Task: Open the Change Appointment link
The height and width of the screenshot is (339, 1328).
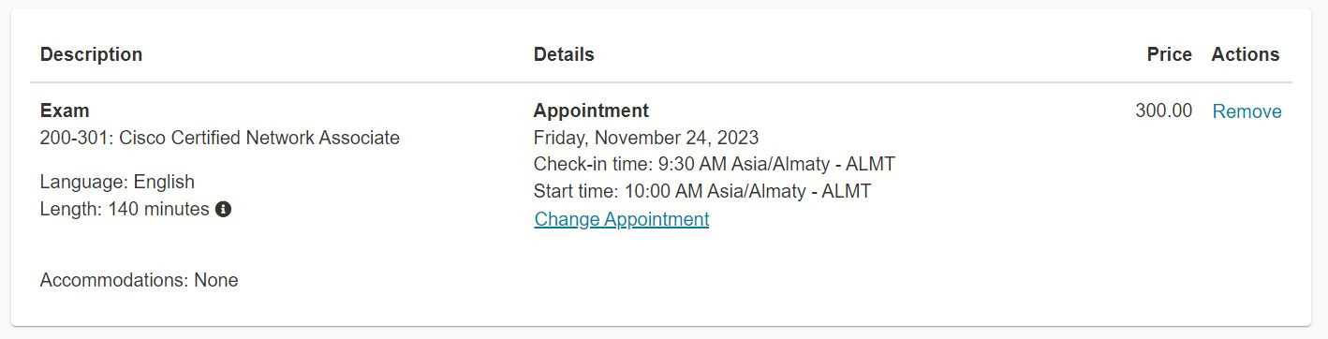Action: point(622,219)
